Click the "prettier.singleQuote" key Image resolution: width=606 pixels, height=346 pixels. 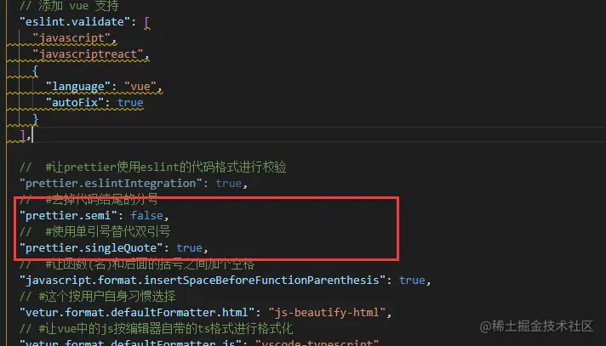(91, 248)
